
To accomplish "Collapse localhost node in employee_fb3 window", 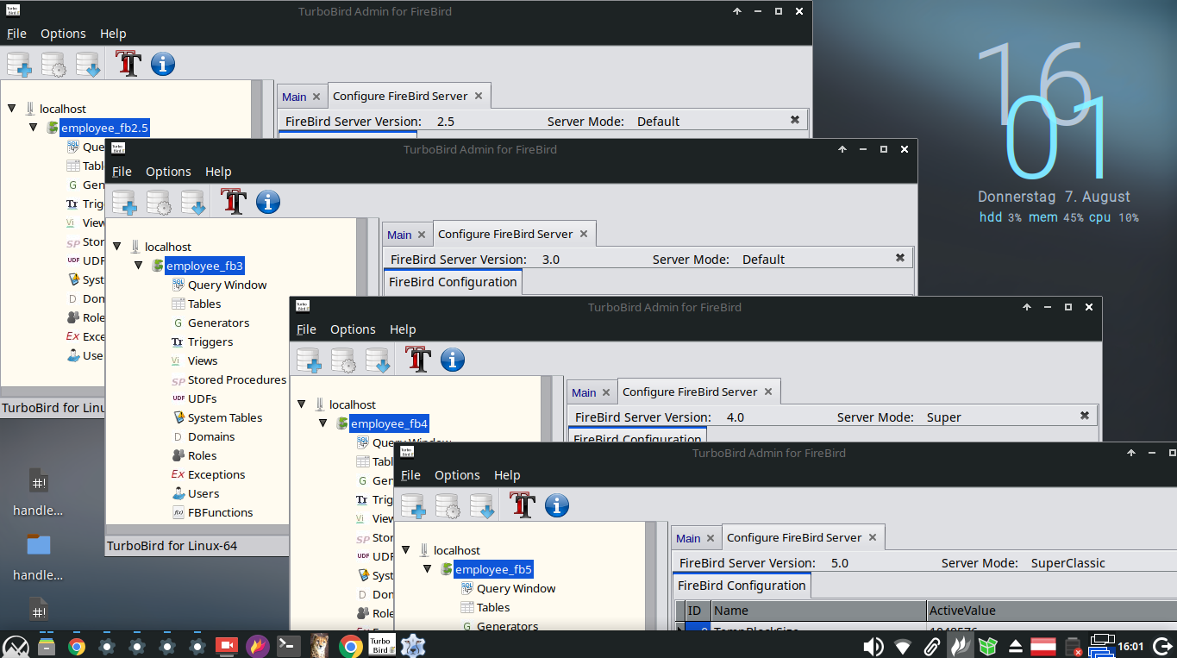I will [x=117, y=247].
